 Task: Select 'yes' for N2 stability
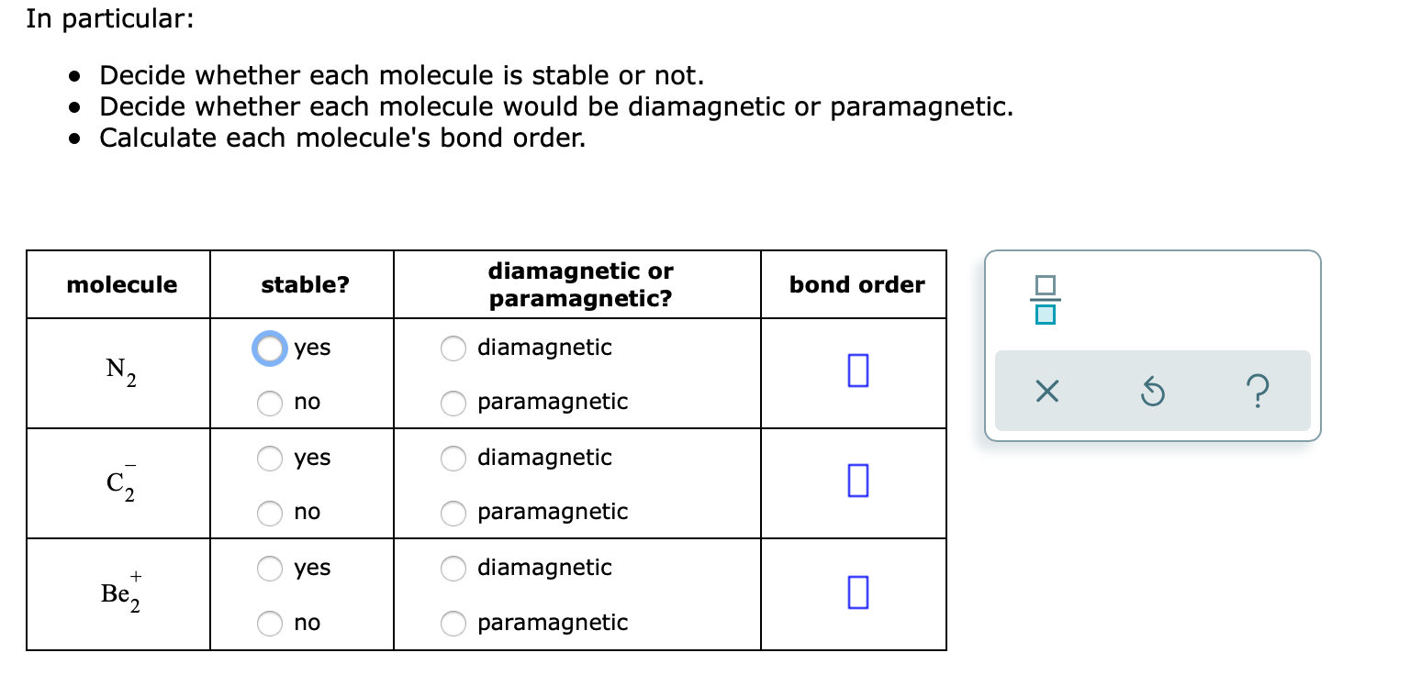[270, 348]
